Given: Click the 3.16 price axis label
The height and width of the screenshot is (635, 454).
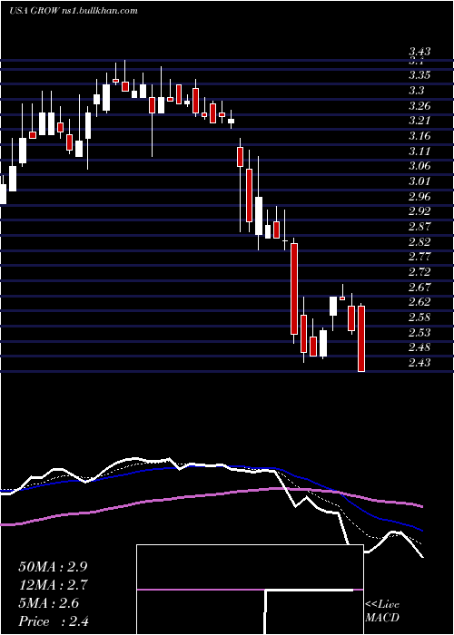Looking at the screenshot, I should tap(419, 136).
